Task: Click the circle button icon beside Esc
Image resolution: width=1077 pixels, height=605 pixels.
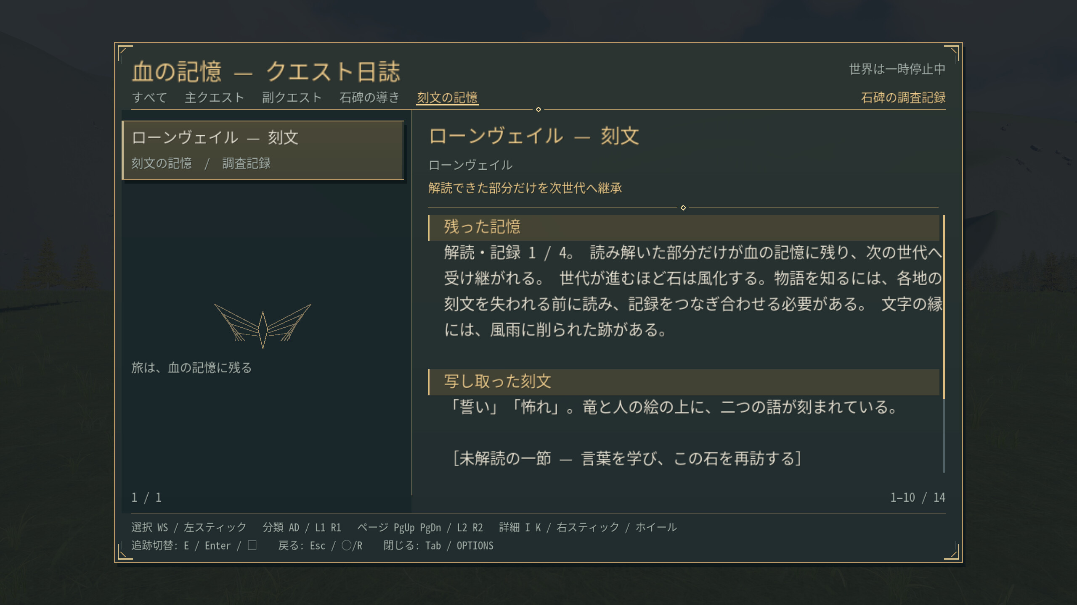Action: pos(346,545)
